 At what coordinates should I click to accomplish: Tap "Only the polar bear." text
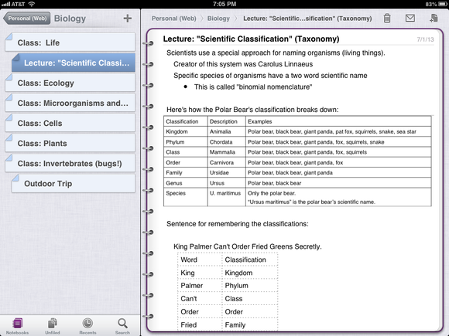[272, 193]
